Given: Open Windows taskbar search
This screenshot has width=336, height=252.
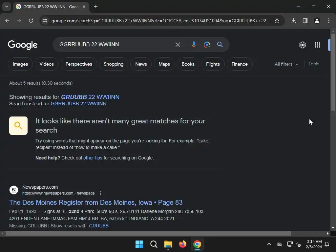Looking at the screenshot, I should 154,244.
